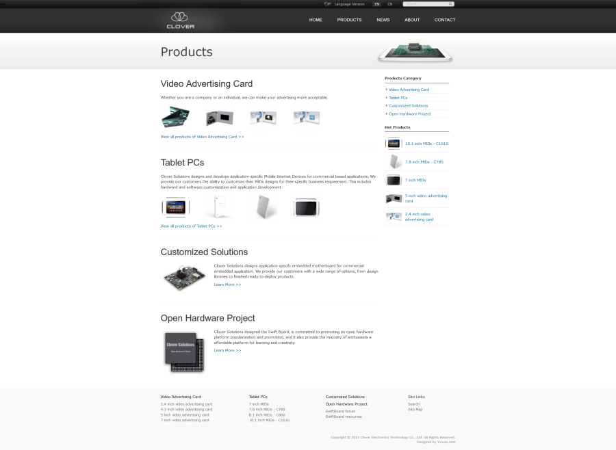Go to the CONTACT page
Screen dimensions: 616x450
(x=445, y=20)
